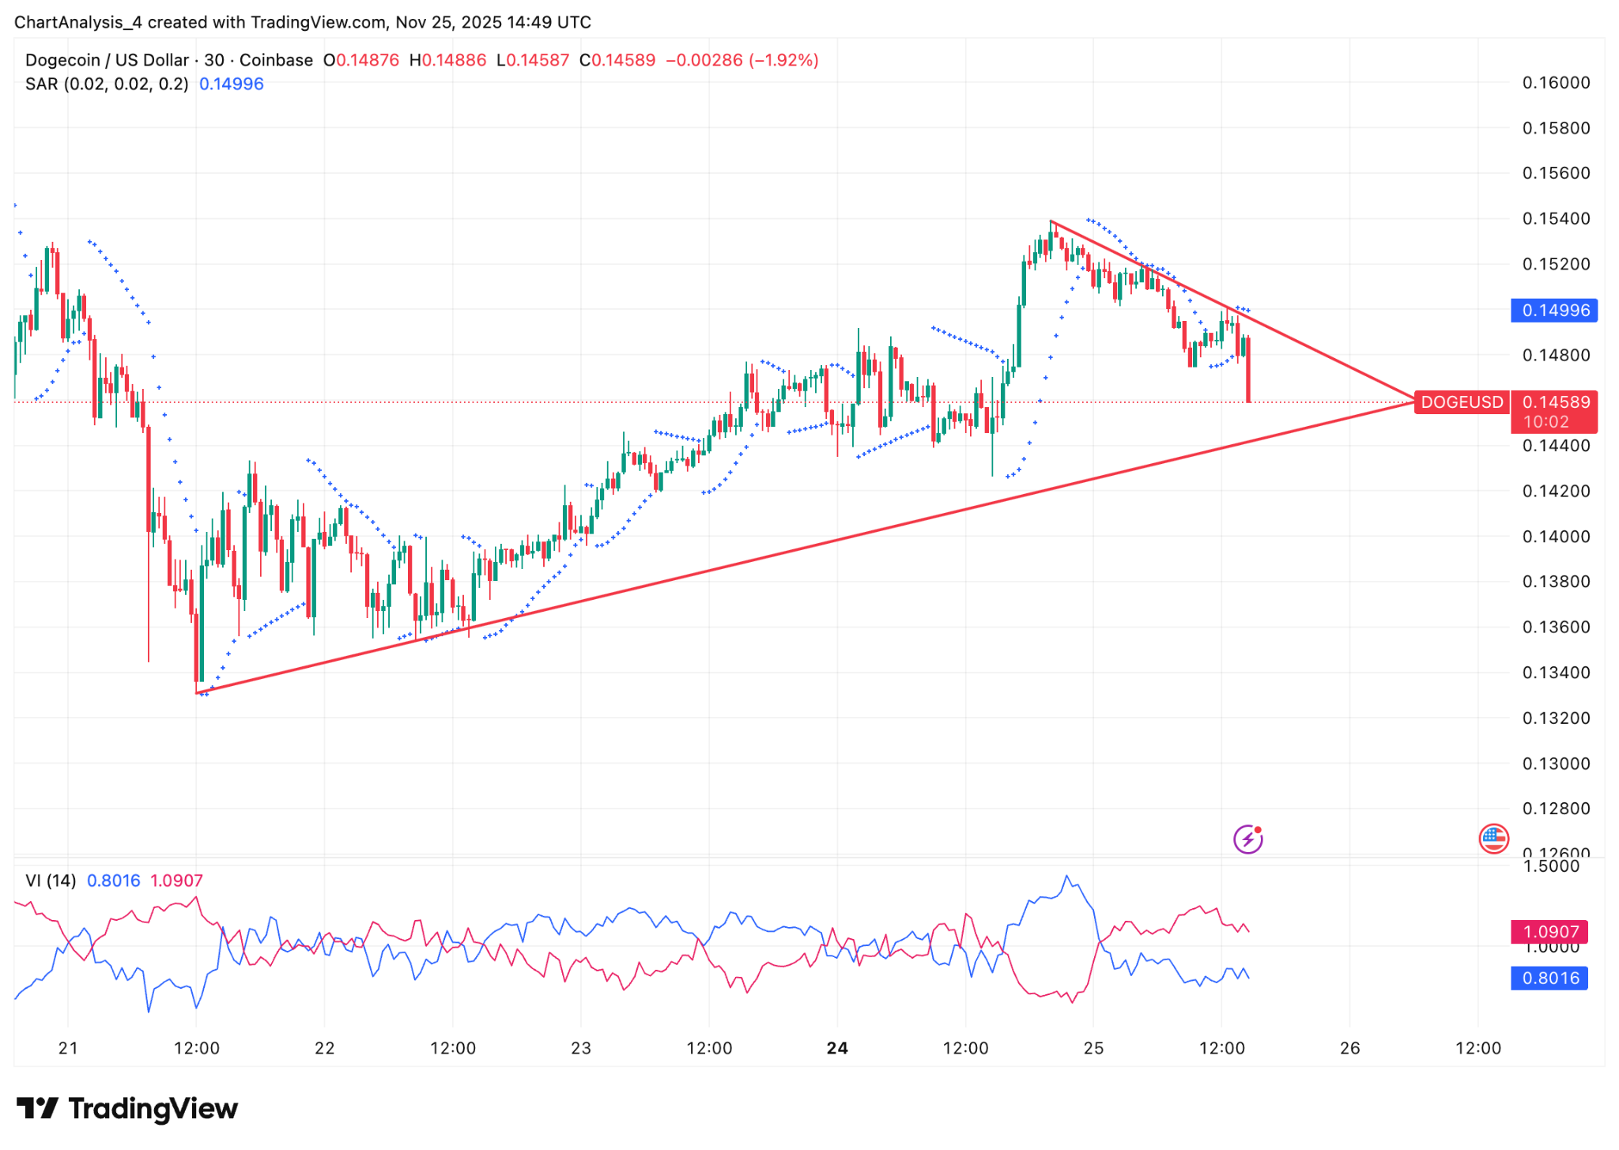Click the bold 24 date label on time axis
This screenshot has height=1150, width=1619.
click(836, 1048)
